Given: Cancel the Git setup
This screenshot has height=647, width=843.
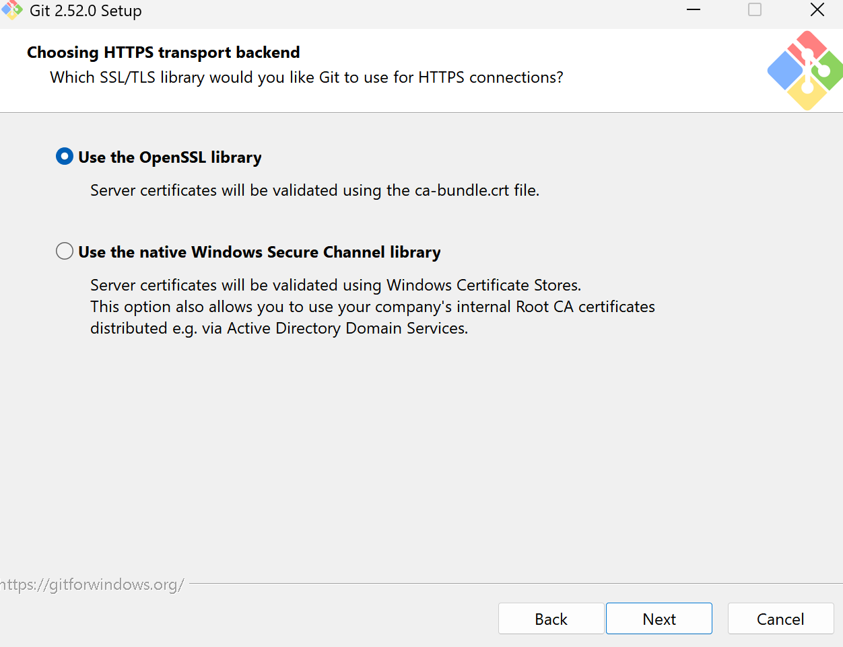Looking at the screenshot, I should [x=780, y=619].
